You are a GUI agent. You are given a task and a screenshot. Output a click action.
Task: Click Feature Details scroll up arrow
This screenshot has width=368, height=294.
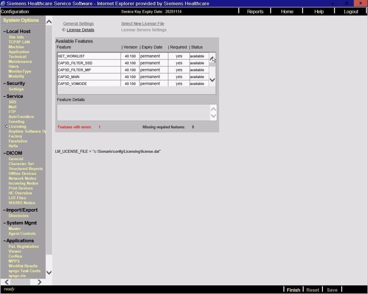click(x=213, y=109)
